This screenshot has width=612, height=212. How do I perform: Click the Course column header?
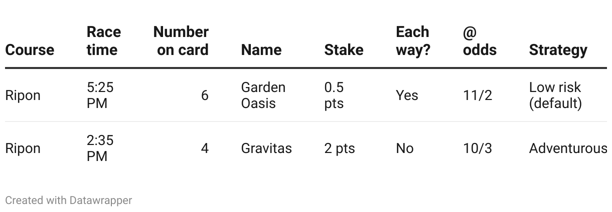[30, 50]
